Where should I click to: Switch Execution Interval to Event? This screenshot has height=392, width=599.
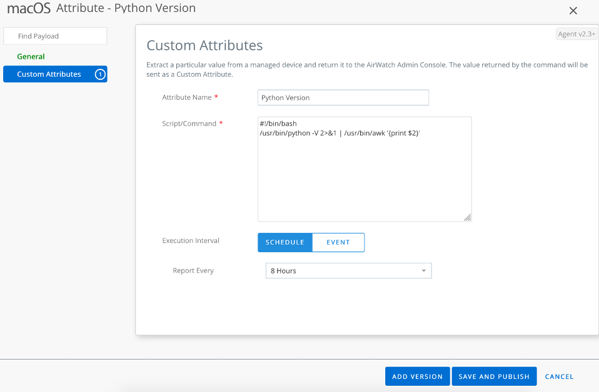(338, 242)
